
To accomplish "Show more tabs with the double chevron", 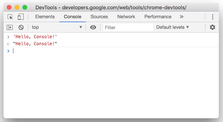I will point(182,17).
